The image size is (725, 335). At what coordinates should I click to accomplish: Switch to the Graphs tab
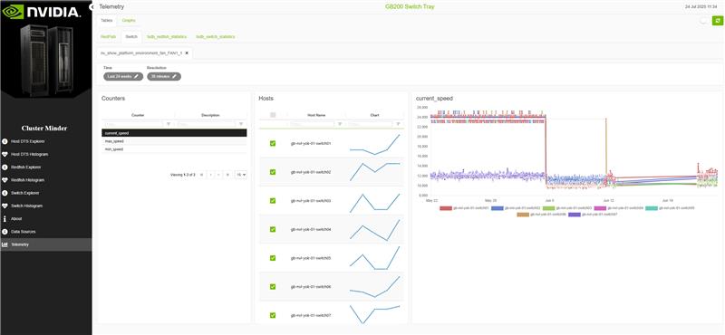(129, 21)
